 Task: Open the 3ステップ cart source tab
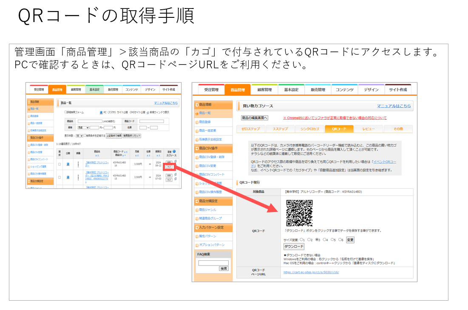tap(280, 129)
